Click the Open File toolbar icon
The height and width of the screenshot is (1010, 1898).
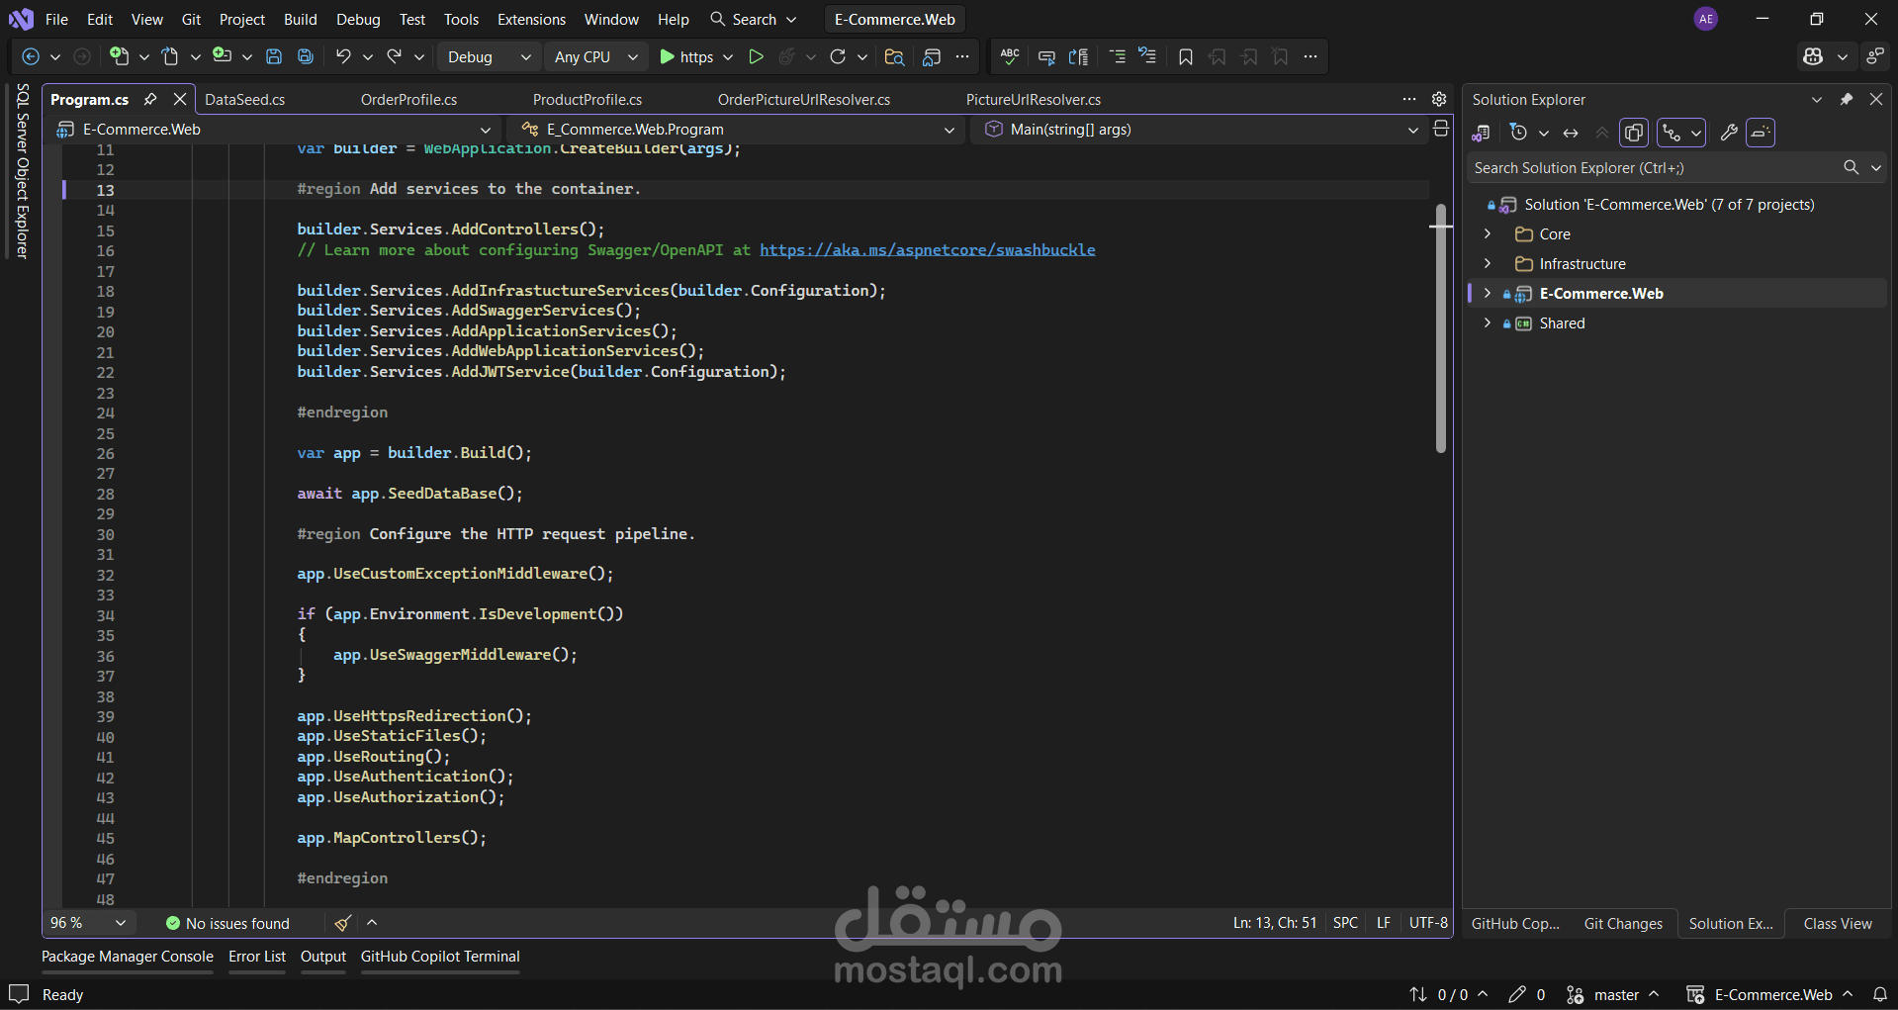tap(170, 57)
